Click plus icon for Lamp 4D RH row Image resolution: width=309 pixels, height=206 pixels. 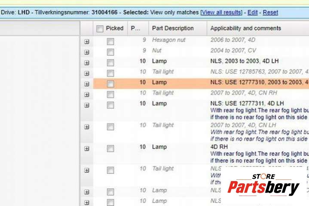[x=87, y=148]
